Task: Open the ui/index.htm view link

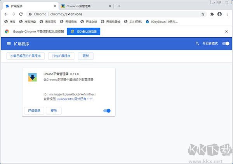Action: pos(65,99)
